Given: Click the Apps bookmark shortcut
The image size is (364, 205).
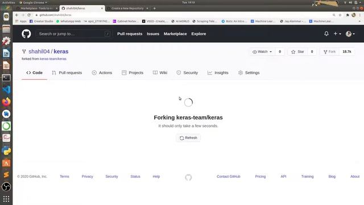Looking at the screenshot, I should tap(21, 21).
